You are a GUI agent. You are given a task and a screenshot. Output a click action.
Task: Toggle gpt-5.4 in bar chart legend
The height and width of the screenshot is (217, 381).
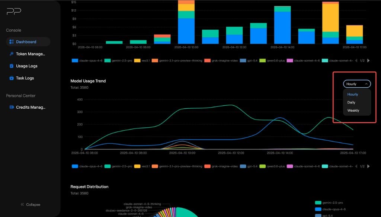point(249,61)
